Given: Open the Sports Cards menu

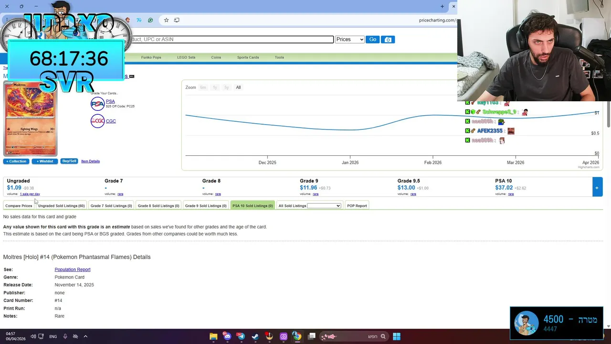Looking at the screenshot, I should pos(248,57).
